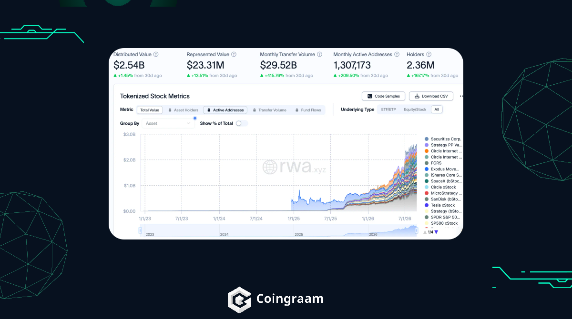This screenshot has height=319, width=572.
Task: Toggle the SPDR S&P 50... legend entry
Action: click(x=443, y=217)
